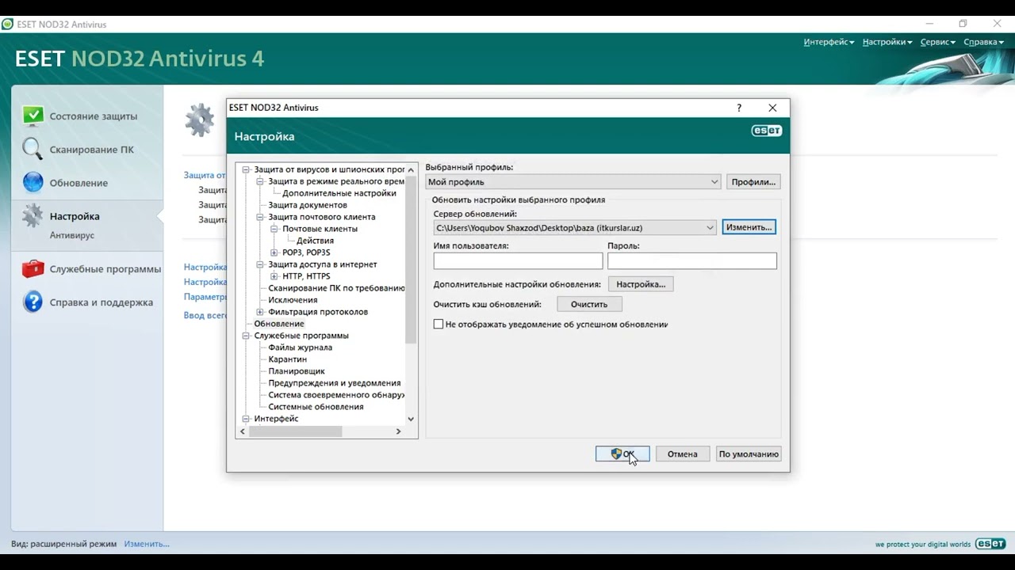Open the Интерфейс menu in the top bar

pyautogui.click(x=829, y=42)
